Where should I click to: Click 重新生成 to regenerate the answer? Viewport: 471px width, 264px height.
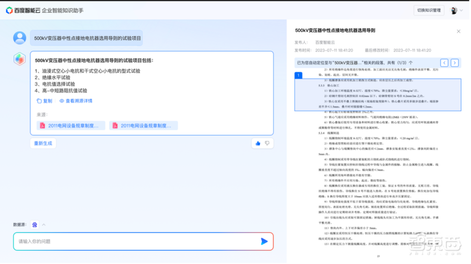(43, 144)
